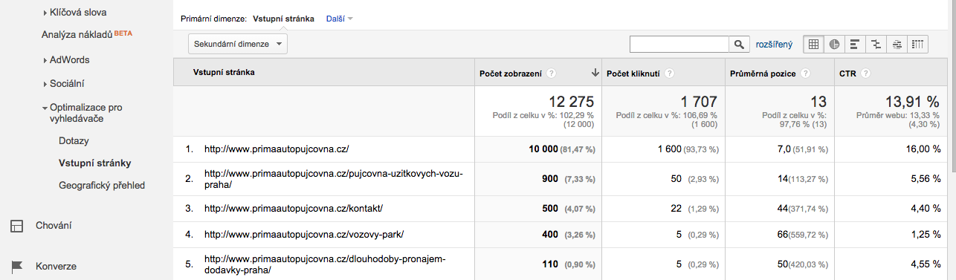956x280 pixels.
Task: Switch to comparison view icon
Action: [876, 45]
